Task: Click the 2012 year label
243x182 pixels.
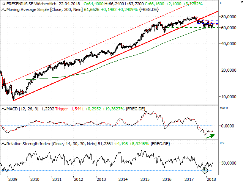Action: pos(79,179)
